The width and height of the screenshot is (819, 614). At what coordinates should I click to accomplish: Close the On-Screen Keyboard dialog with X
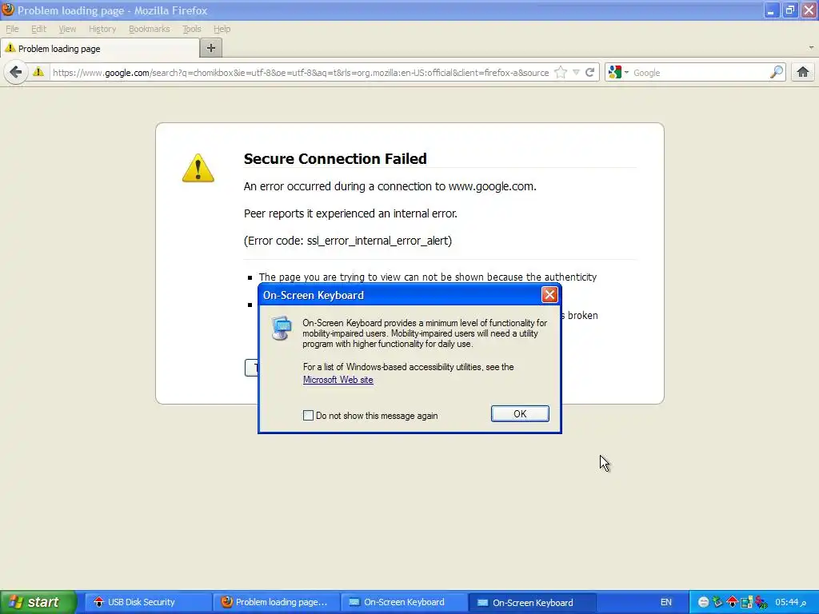click(549, 295)
